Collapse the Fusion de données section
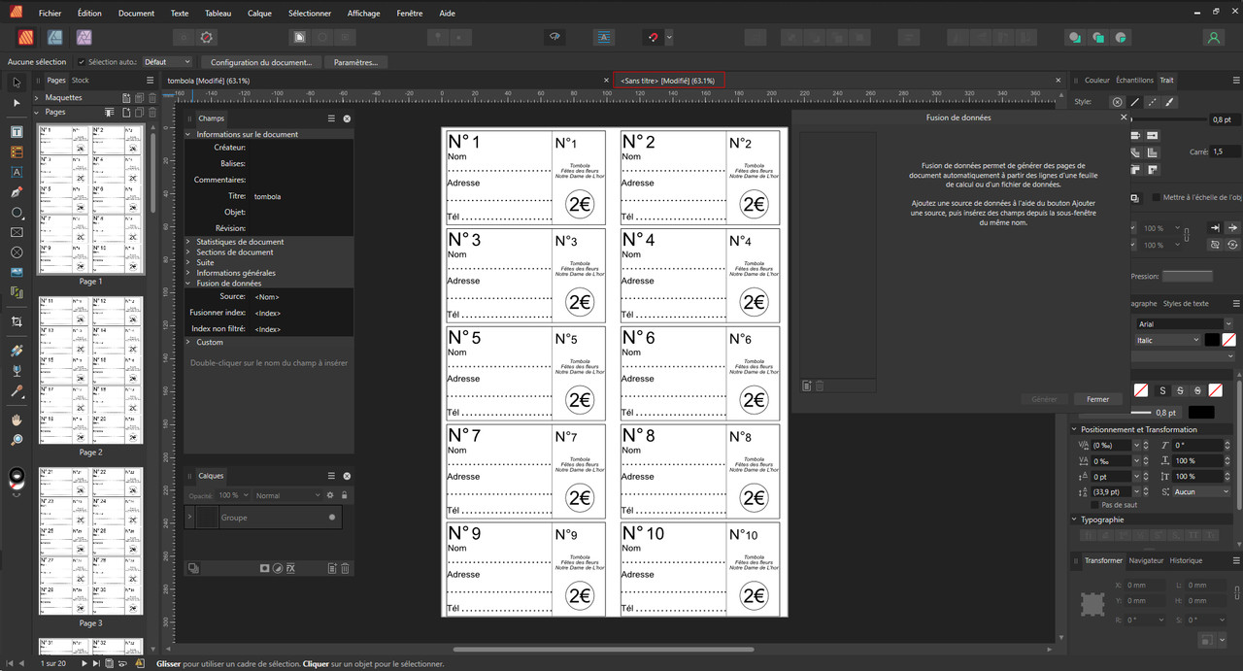 click(188, 284)
